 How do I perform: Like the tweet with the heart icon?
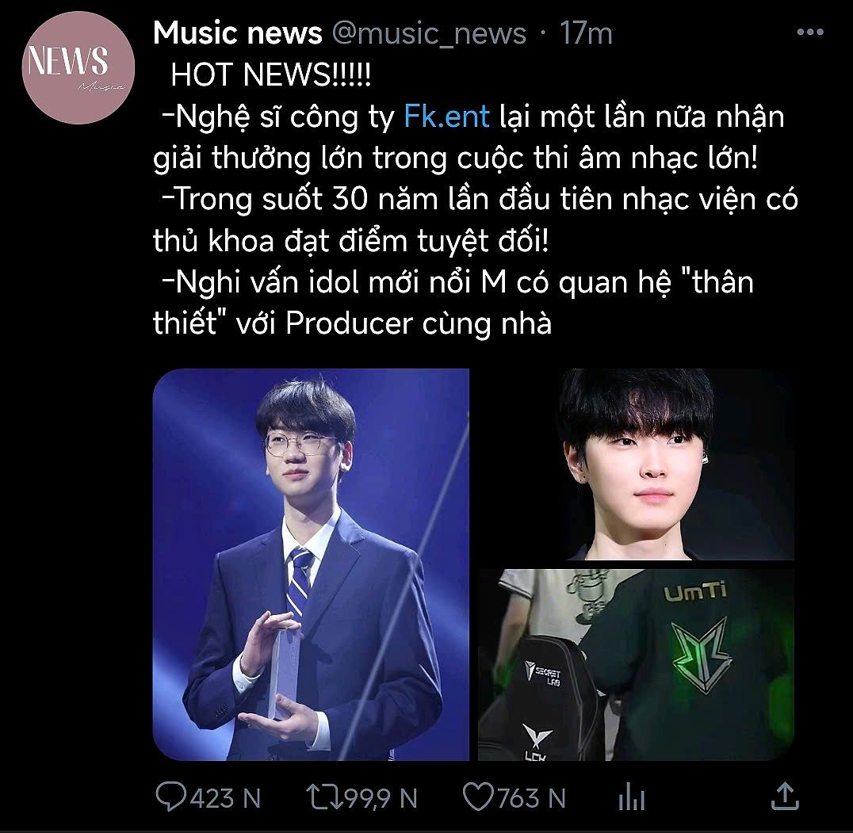[478, 797]
